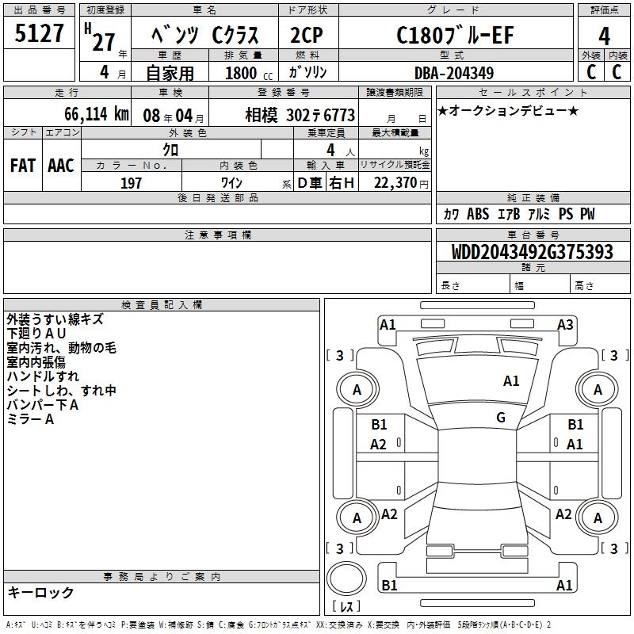This screenshot has width=634, height=634.
Task: Click the model code DBA-204349
Action: [x=454, y=73]
